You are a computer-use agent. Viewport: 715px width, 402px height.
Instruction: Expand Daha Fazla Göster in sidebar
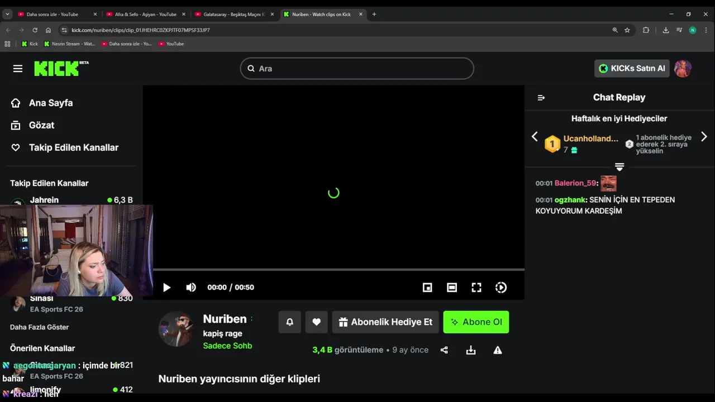click(39, 327)
